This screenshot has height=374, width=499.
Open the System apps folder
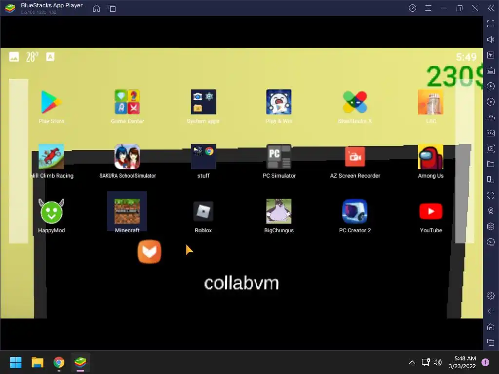203,102
